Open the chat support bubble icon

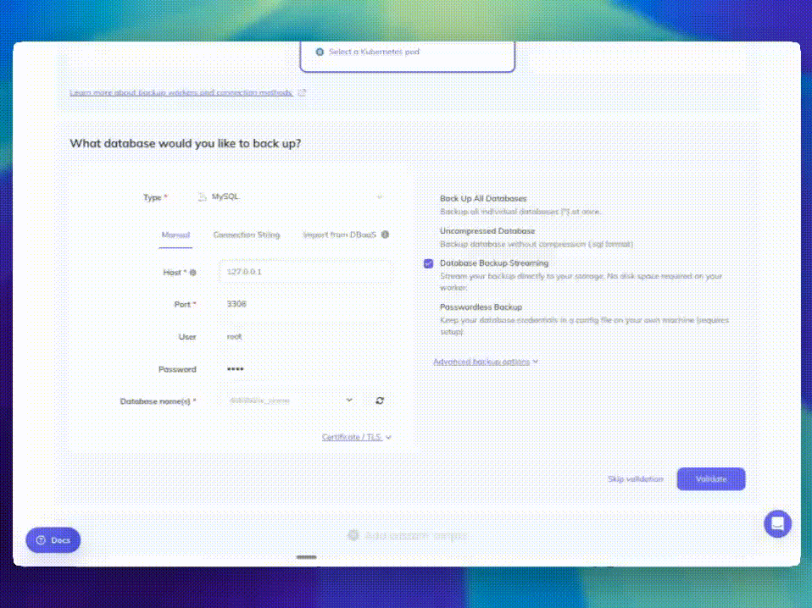777,523
